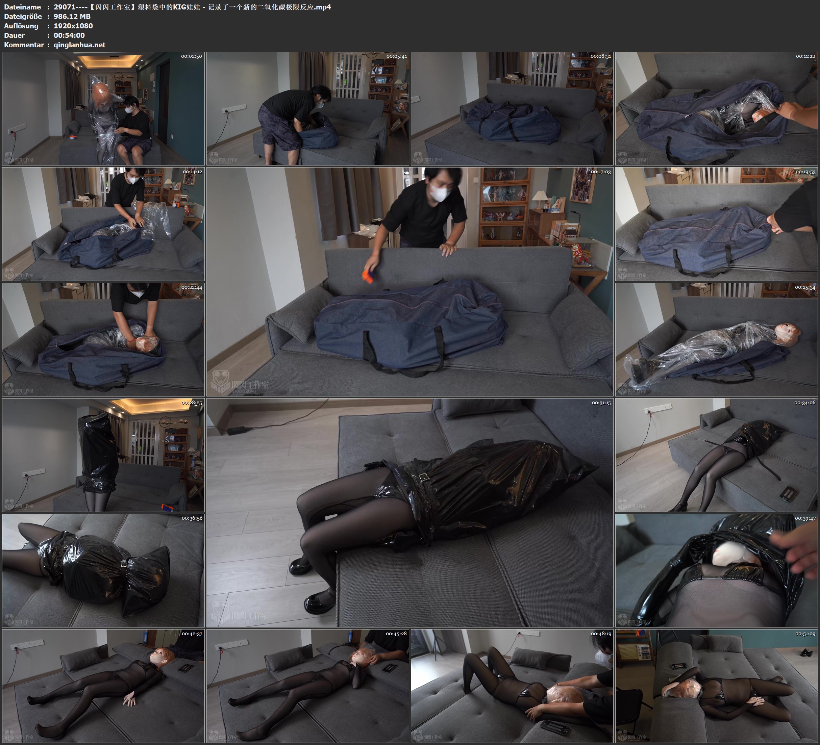This screenshot has height=745, width=820.
Task: Select the 00:39:47 close-up thumbnail
Action: (716, 570)
